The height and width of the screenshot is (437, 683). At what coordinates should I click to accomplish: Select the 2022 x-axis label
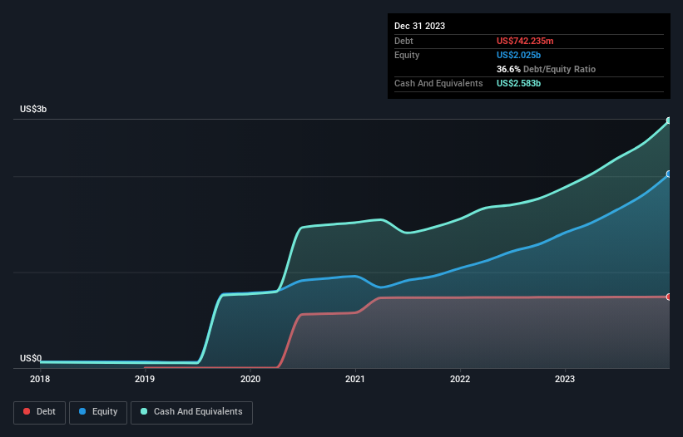[460, 379]
